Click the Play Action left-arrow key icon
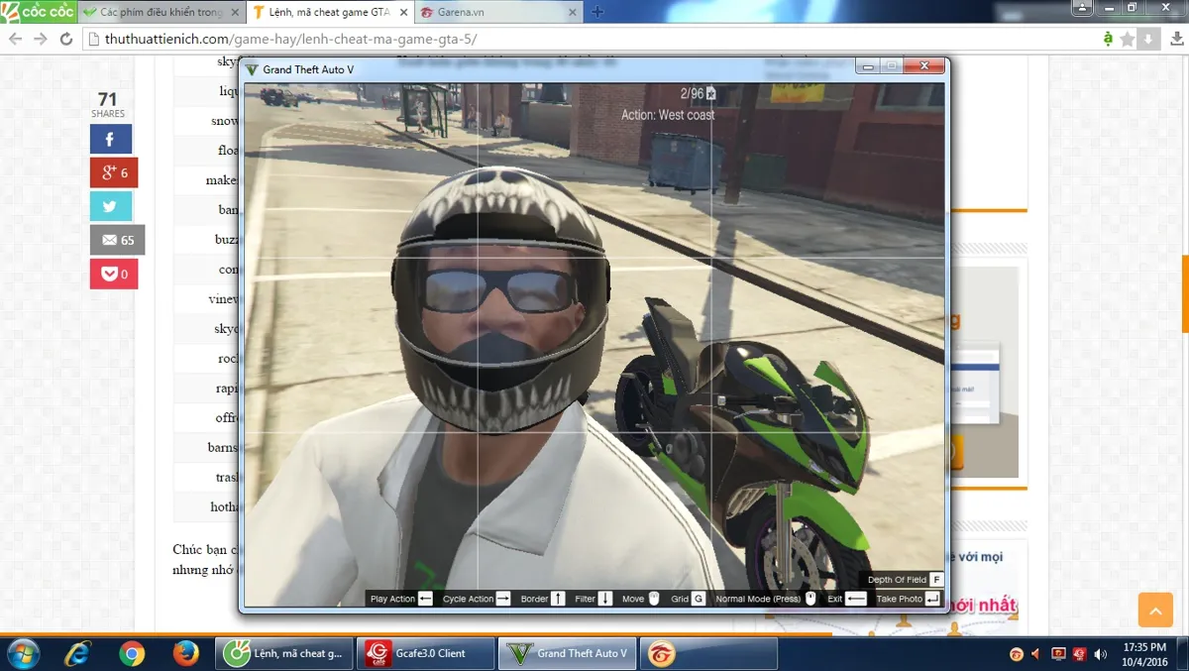 point(425,599)
